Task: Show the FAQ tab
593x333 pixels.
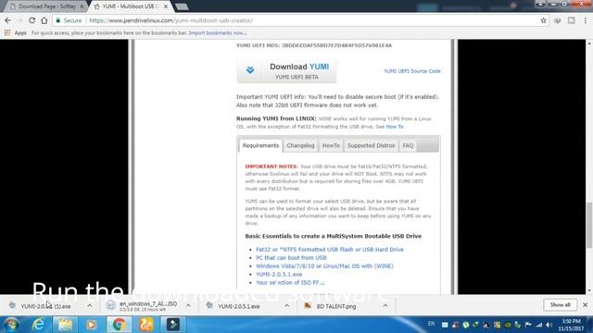Action: point(408,145)
